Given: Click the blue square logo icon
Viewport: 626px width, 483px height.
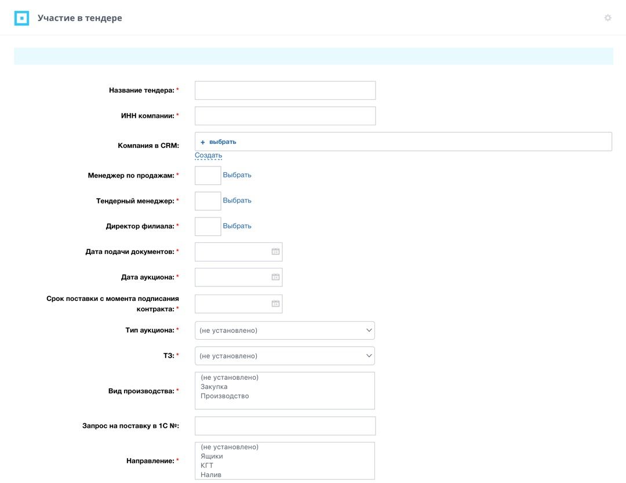Looking at the screenshot, I should 21,18.
